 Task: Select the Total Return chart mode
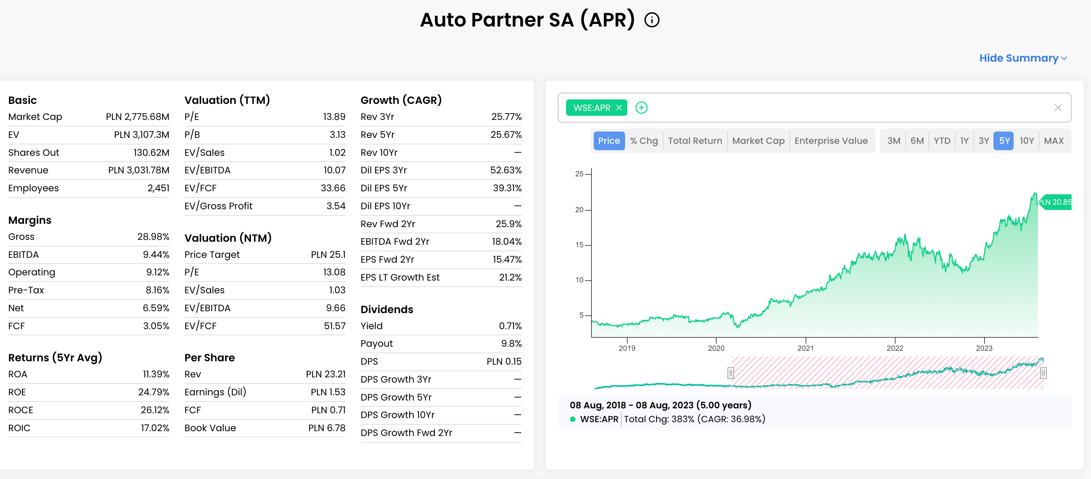[695, 140]
